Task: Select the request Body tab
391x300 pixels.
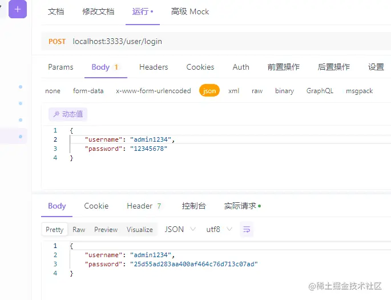Action: coord(104,67)
